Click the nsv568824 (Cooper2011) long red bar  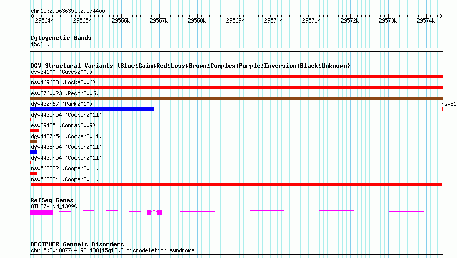coord(236,184)
